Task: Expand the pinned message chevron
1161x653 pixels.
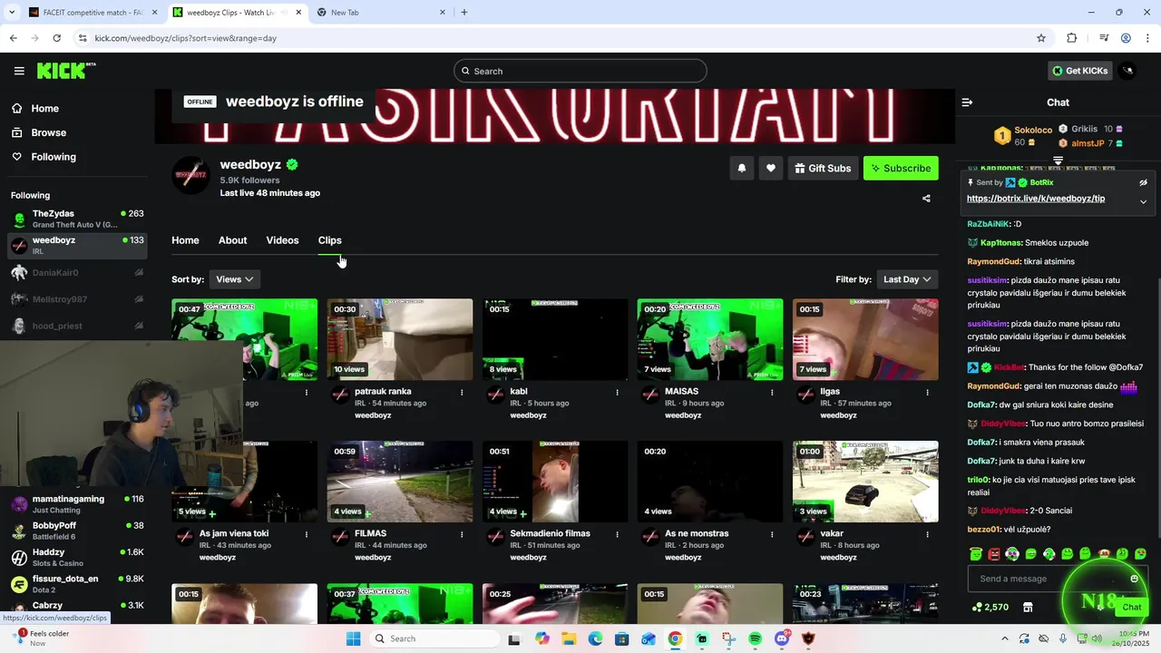Action: tap(1143, 201)
